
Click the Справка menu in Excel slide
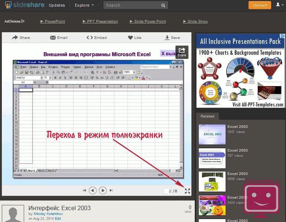click(x=110, y=67)
